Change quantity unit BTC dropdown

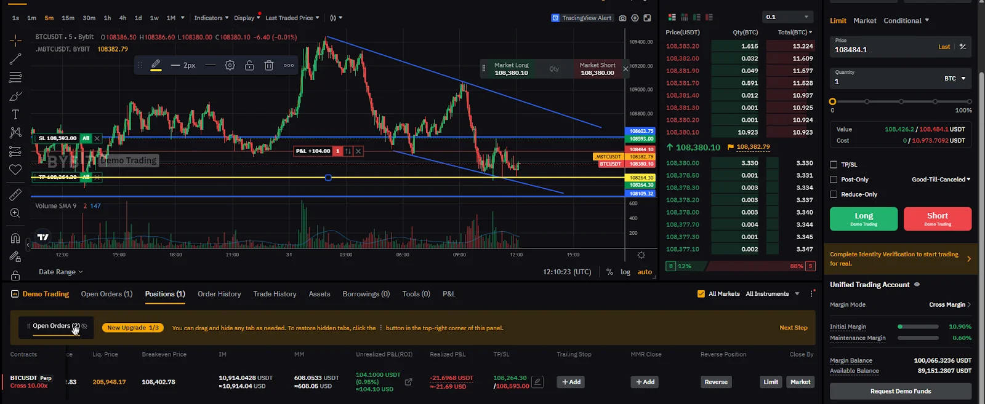tap(955, 79)
